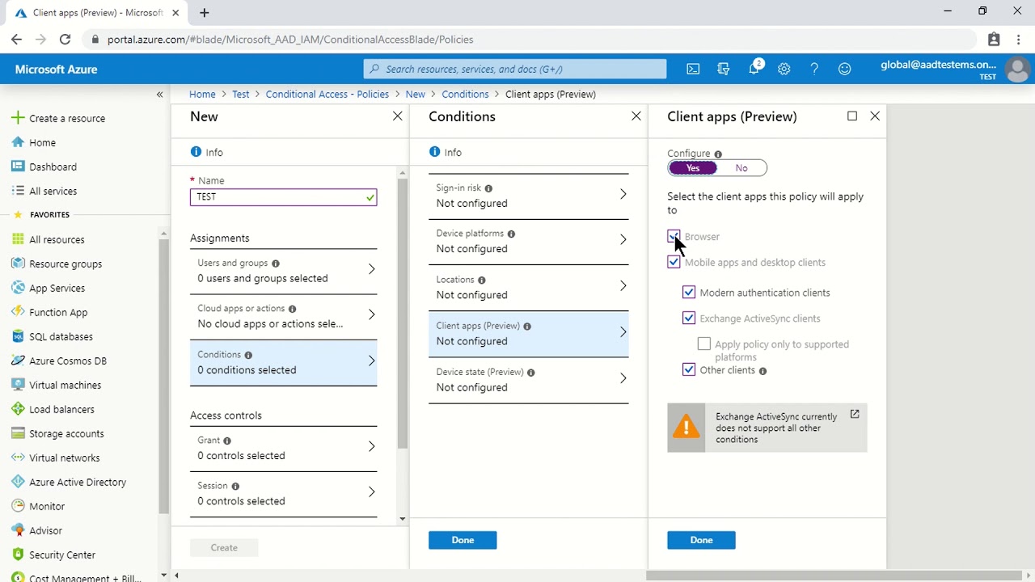Open Conditions row in New blade
This screenshot has width=1035, height=582.
283,362
